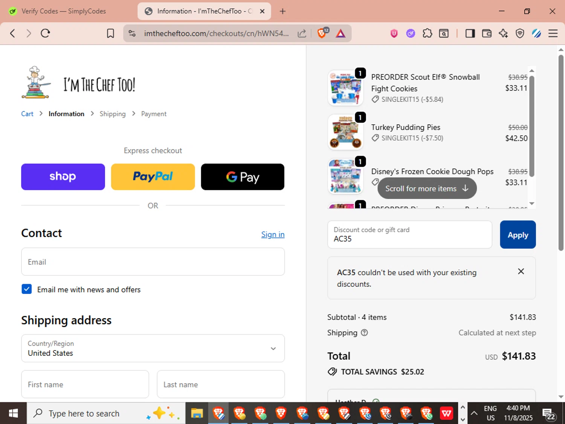
Task: Reload the current page
Action: click(46, 33)
